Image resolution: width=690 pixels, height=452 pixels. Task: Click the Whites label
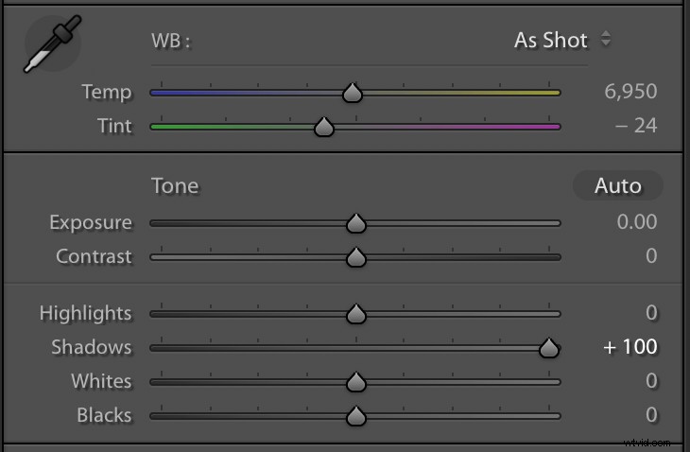point(101,381)
